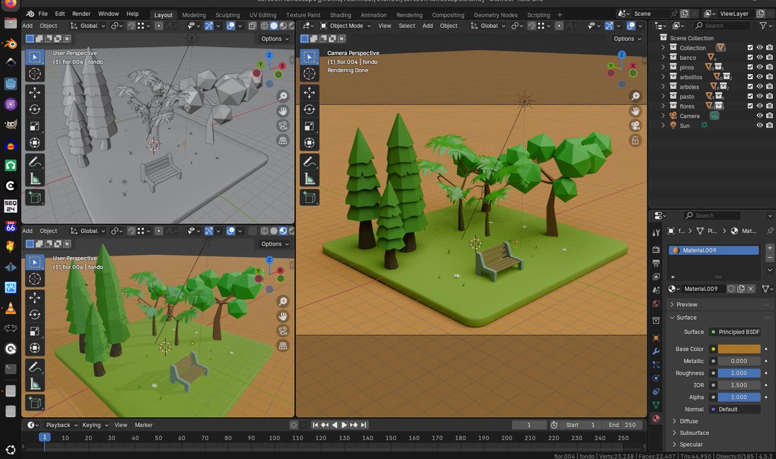
Task: Expand the Camera object in outliner
Action: [663, 116]
